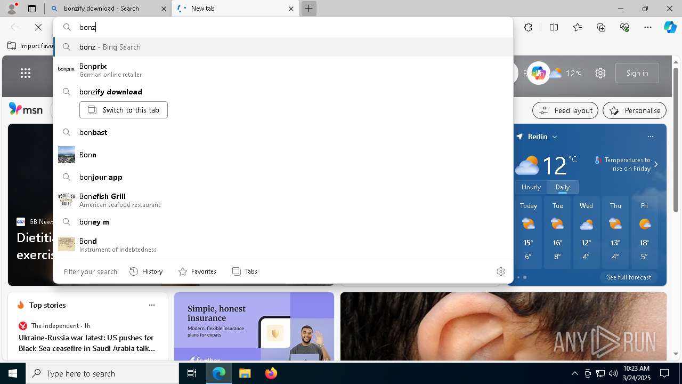This screenshot has width=682, height=384.
Task: Open the browser profile icon
Action: (x=12, y=9)
